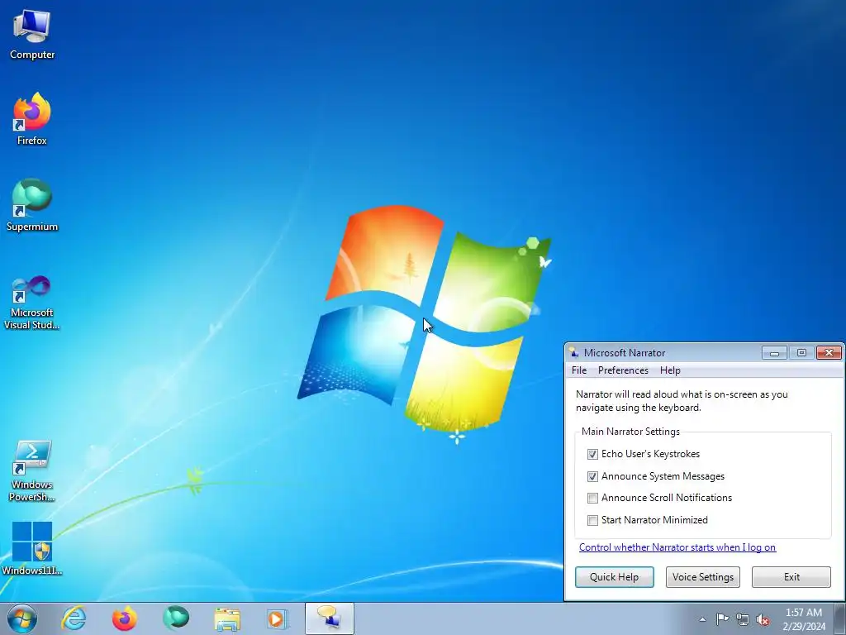Screen dimensions: 846x635
Task: Minimize the Microsoft Narrator window
Action: 774,352
